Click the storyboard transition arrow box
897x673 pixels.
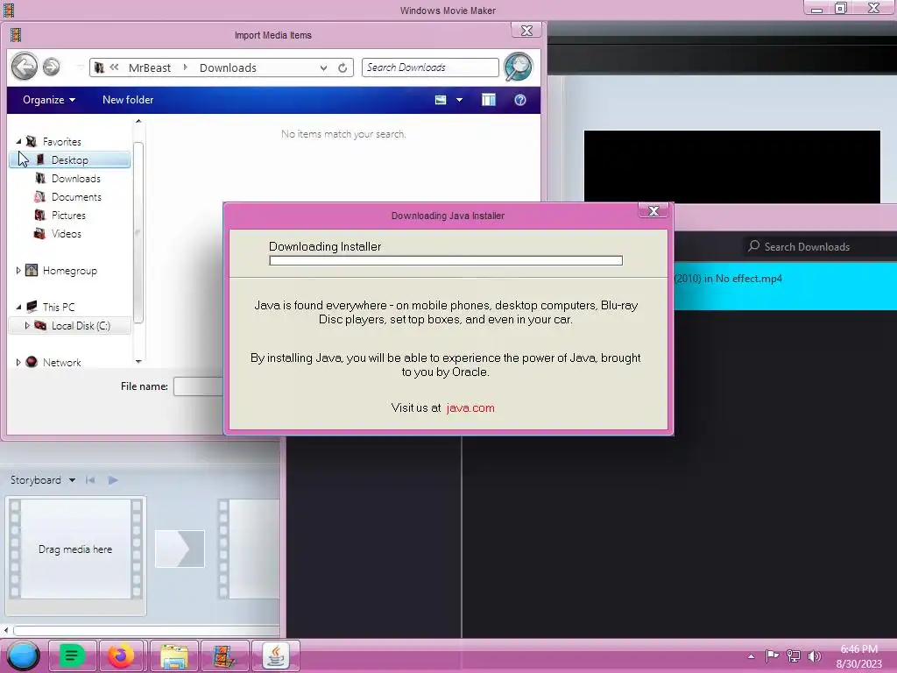click(180, 549)
